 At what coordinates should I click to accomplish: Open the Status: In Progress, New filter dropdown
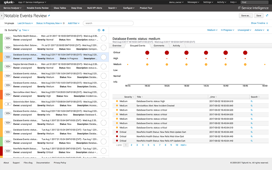49,23
